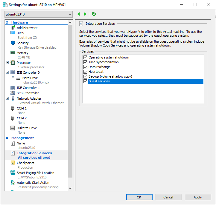Click the green back navigation arrow
Image resolution: width=216 pixels, height=205 pixels.
[x=79, y=14]
